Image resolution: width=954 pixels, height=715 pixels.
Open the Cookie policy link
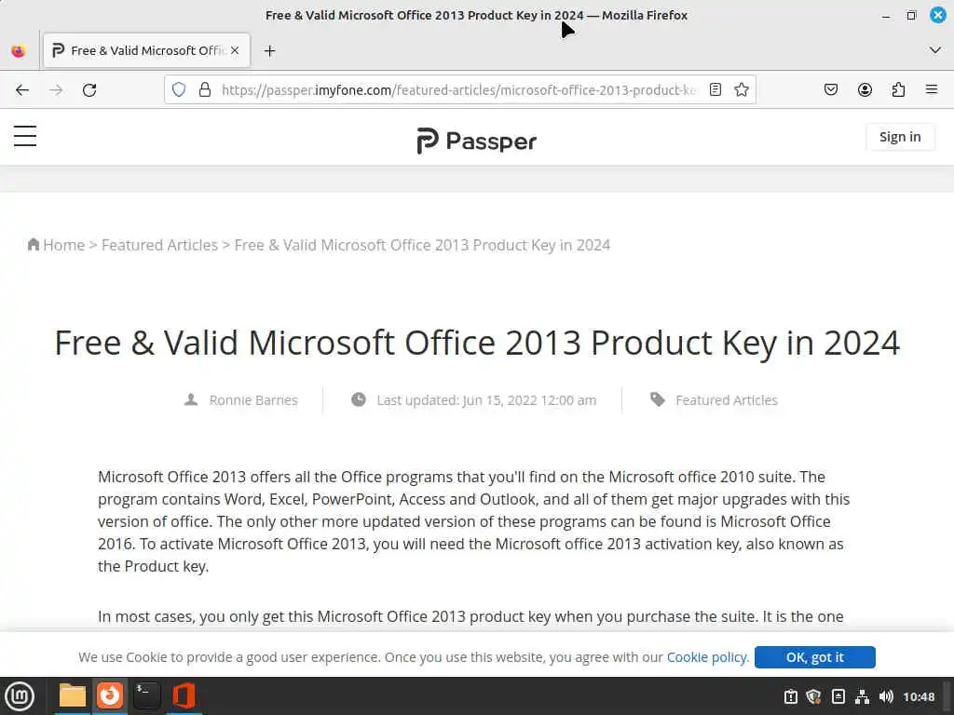click(x=707, y=657)
